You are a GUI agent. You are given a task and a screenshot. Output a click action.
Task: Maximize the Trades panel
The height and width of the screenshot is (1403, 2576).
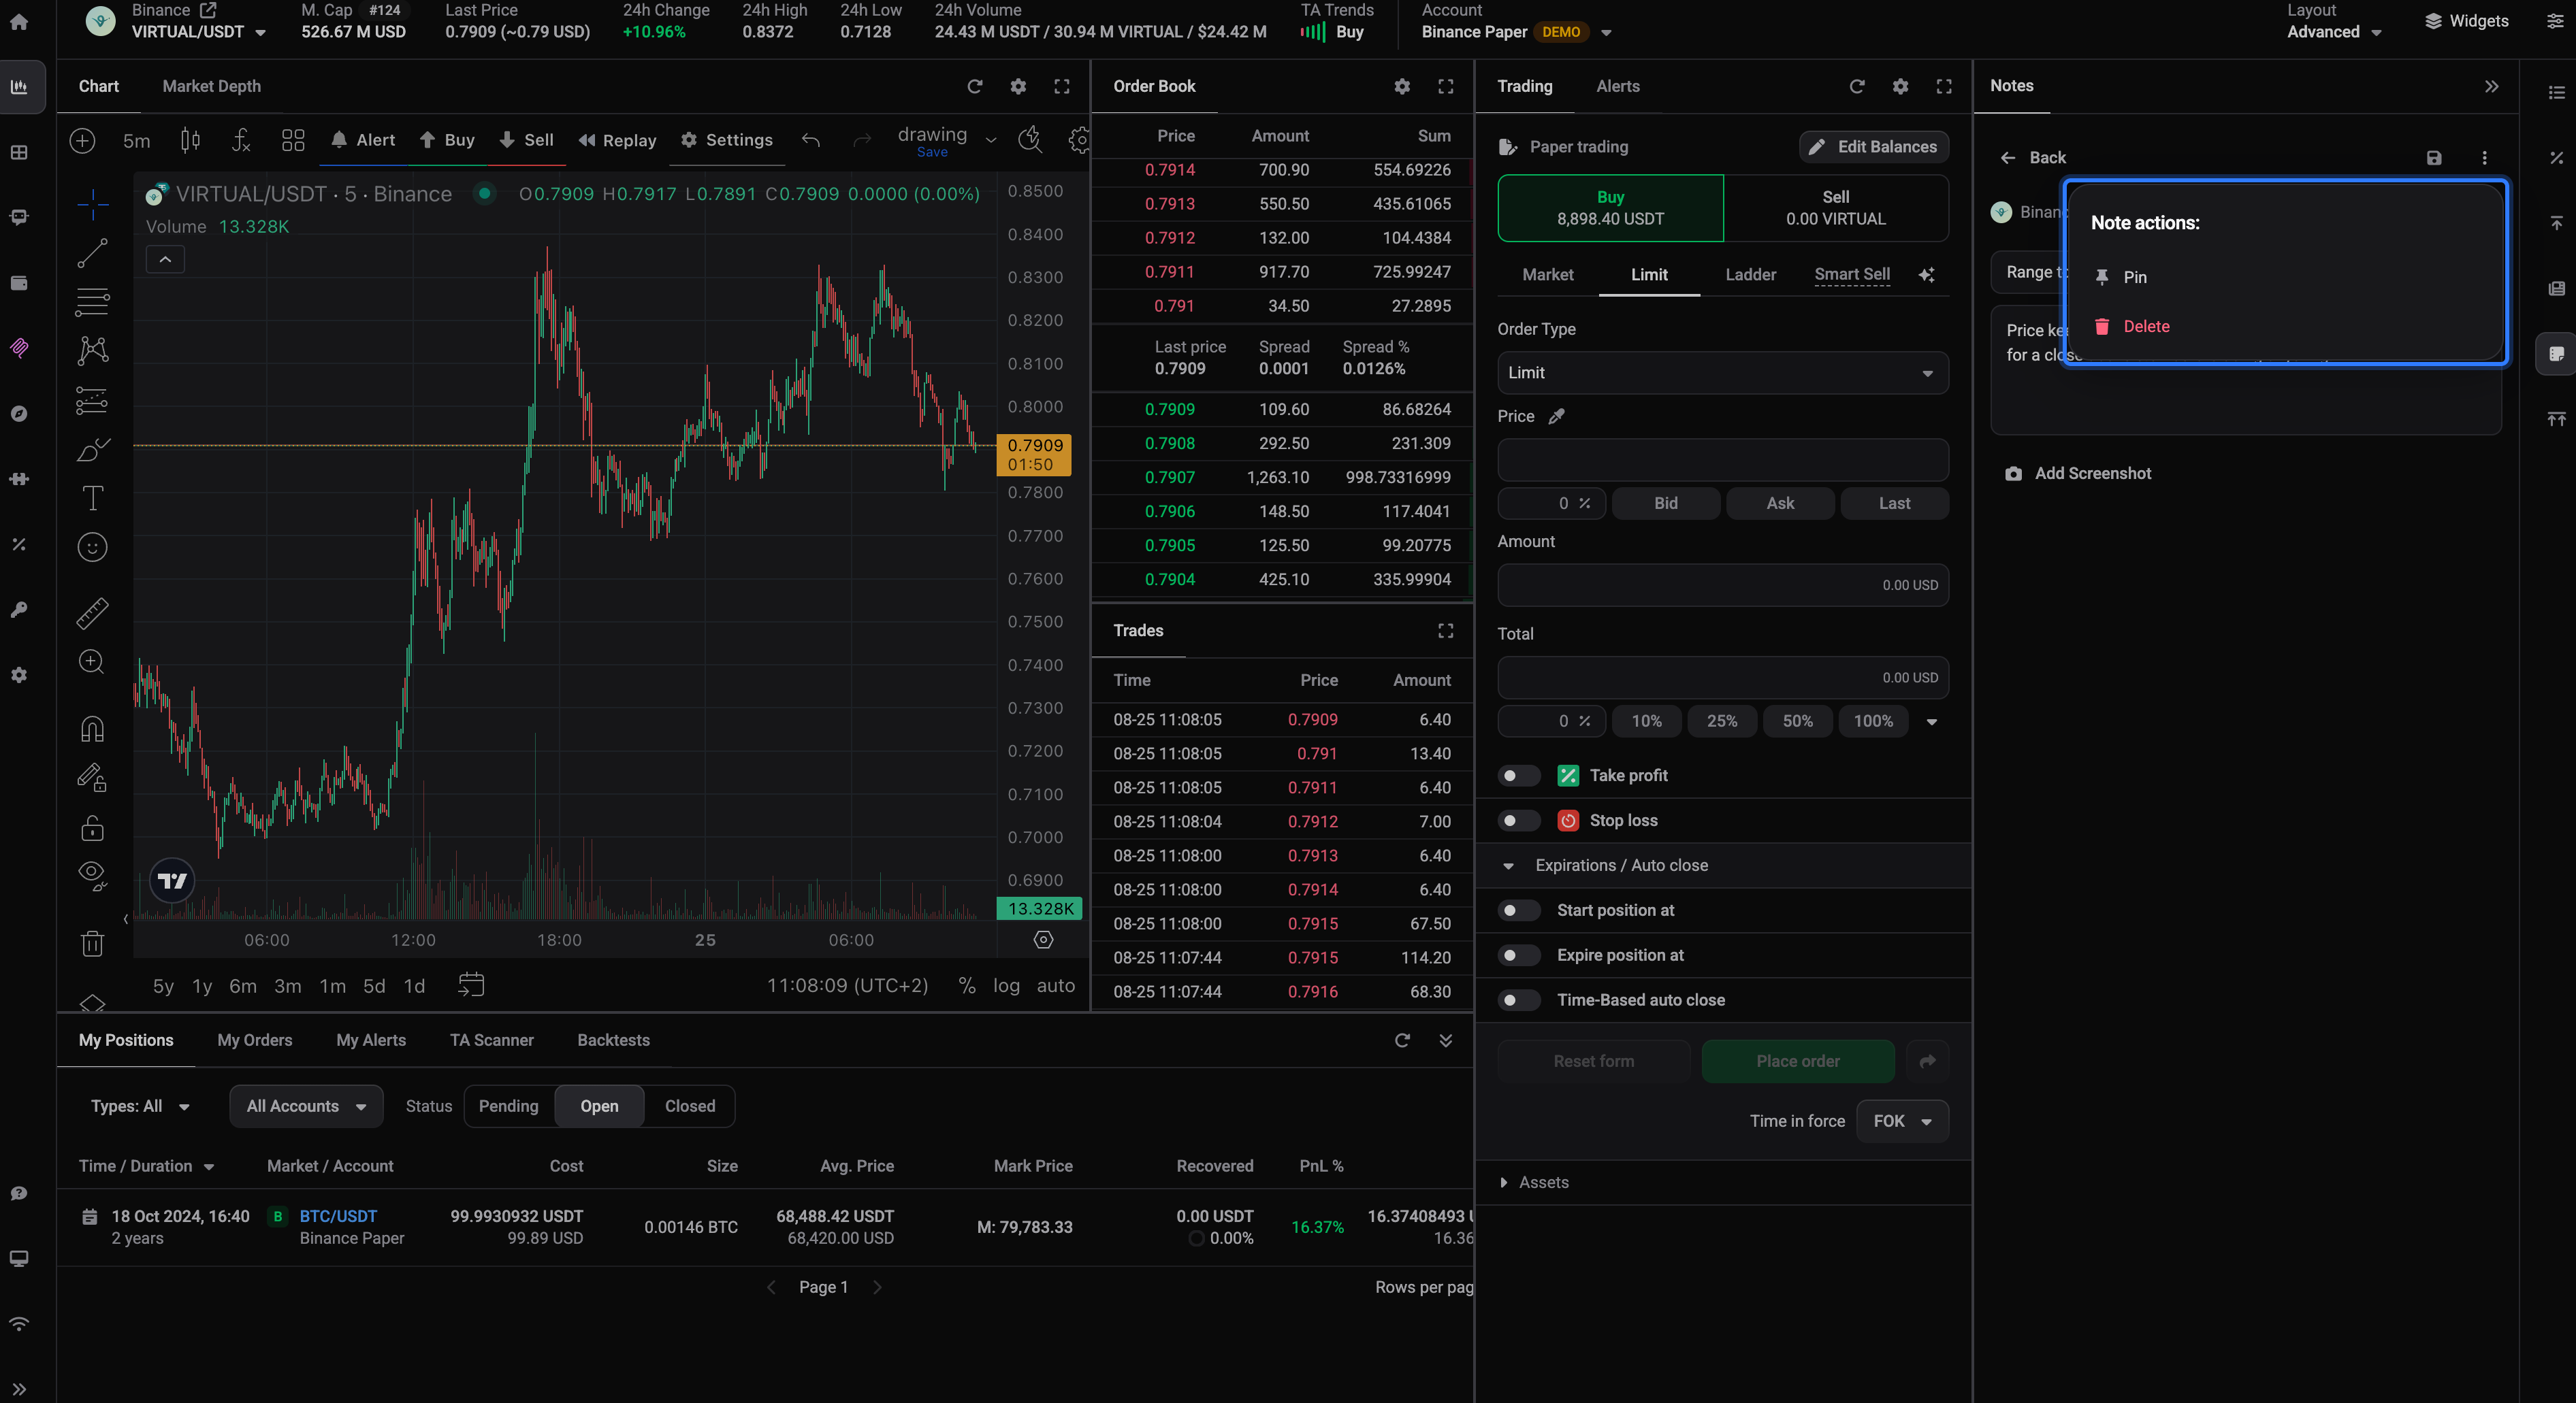pyautogui.click(x=1446, y=631)
